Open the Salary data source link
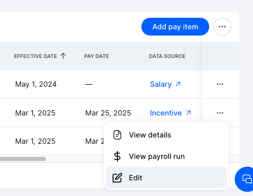 point(165,84)
